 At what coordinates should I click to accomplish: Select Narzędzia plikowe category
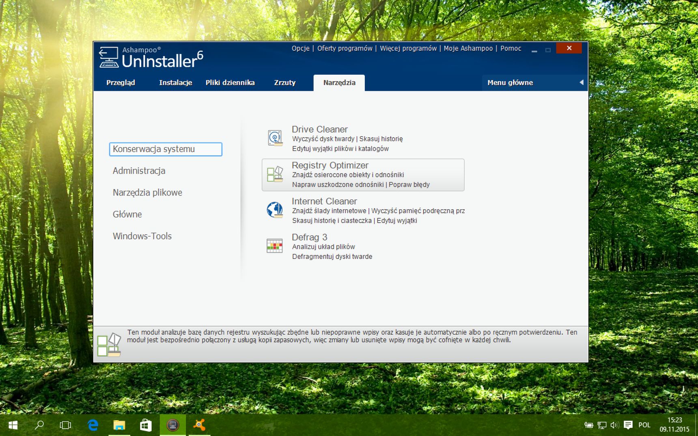coord(147,193)
